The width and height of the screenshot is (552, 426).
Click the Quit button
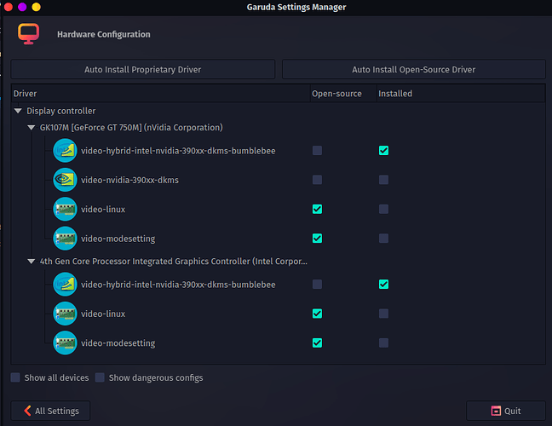click(x=506, y=411)
